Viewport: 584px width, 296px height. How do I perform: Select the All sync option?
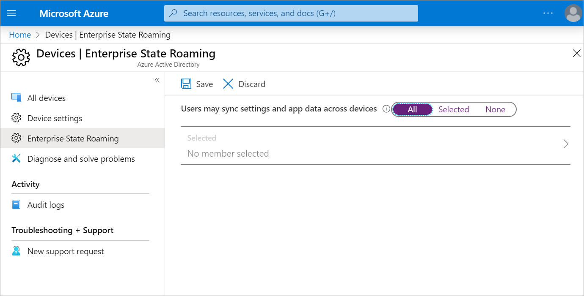413,109
